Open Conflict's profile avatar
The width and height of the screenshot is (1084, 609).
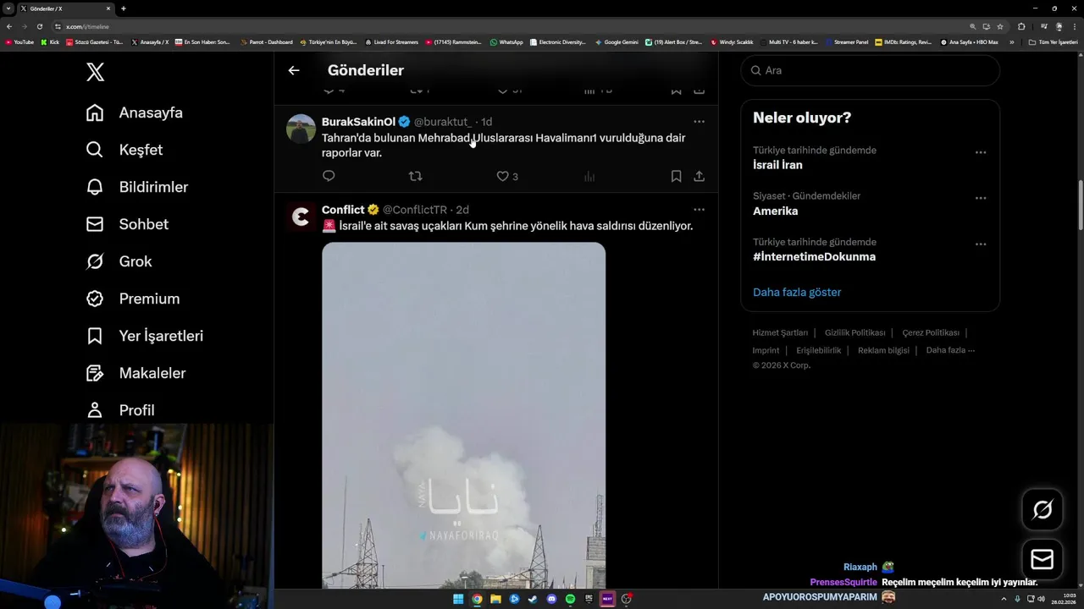(301, 217)
